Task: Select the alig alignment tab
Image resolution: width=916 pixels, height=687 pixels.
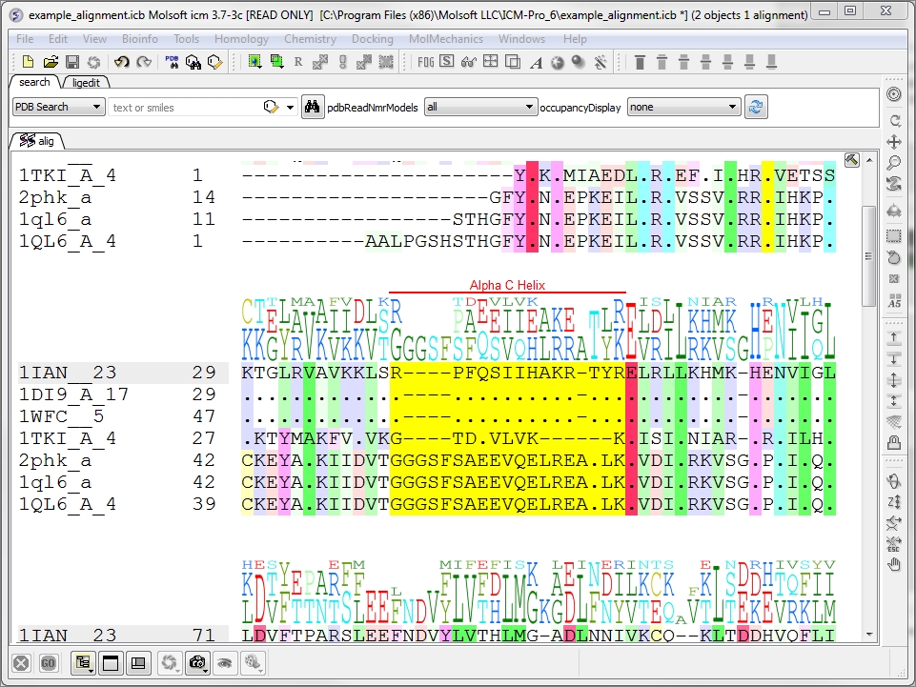Action: coord(37,141)
